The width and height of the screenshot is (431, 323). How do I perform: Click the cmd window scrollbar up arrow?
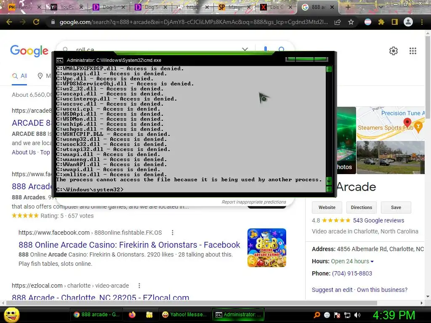point(329,69)
